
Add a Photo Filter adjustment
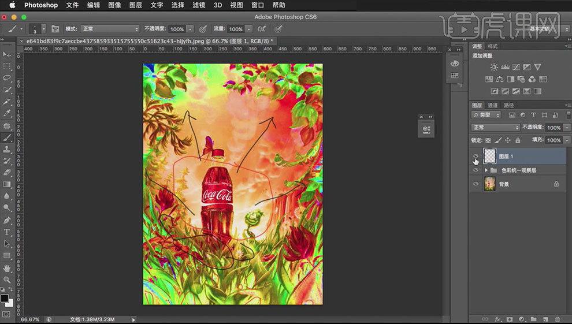521,79
